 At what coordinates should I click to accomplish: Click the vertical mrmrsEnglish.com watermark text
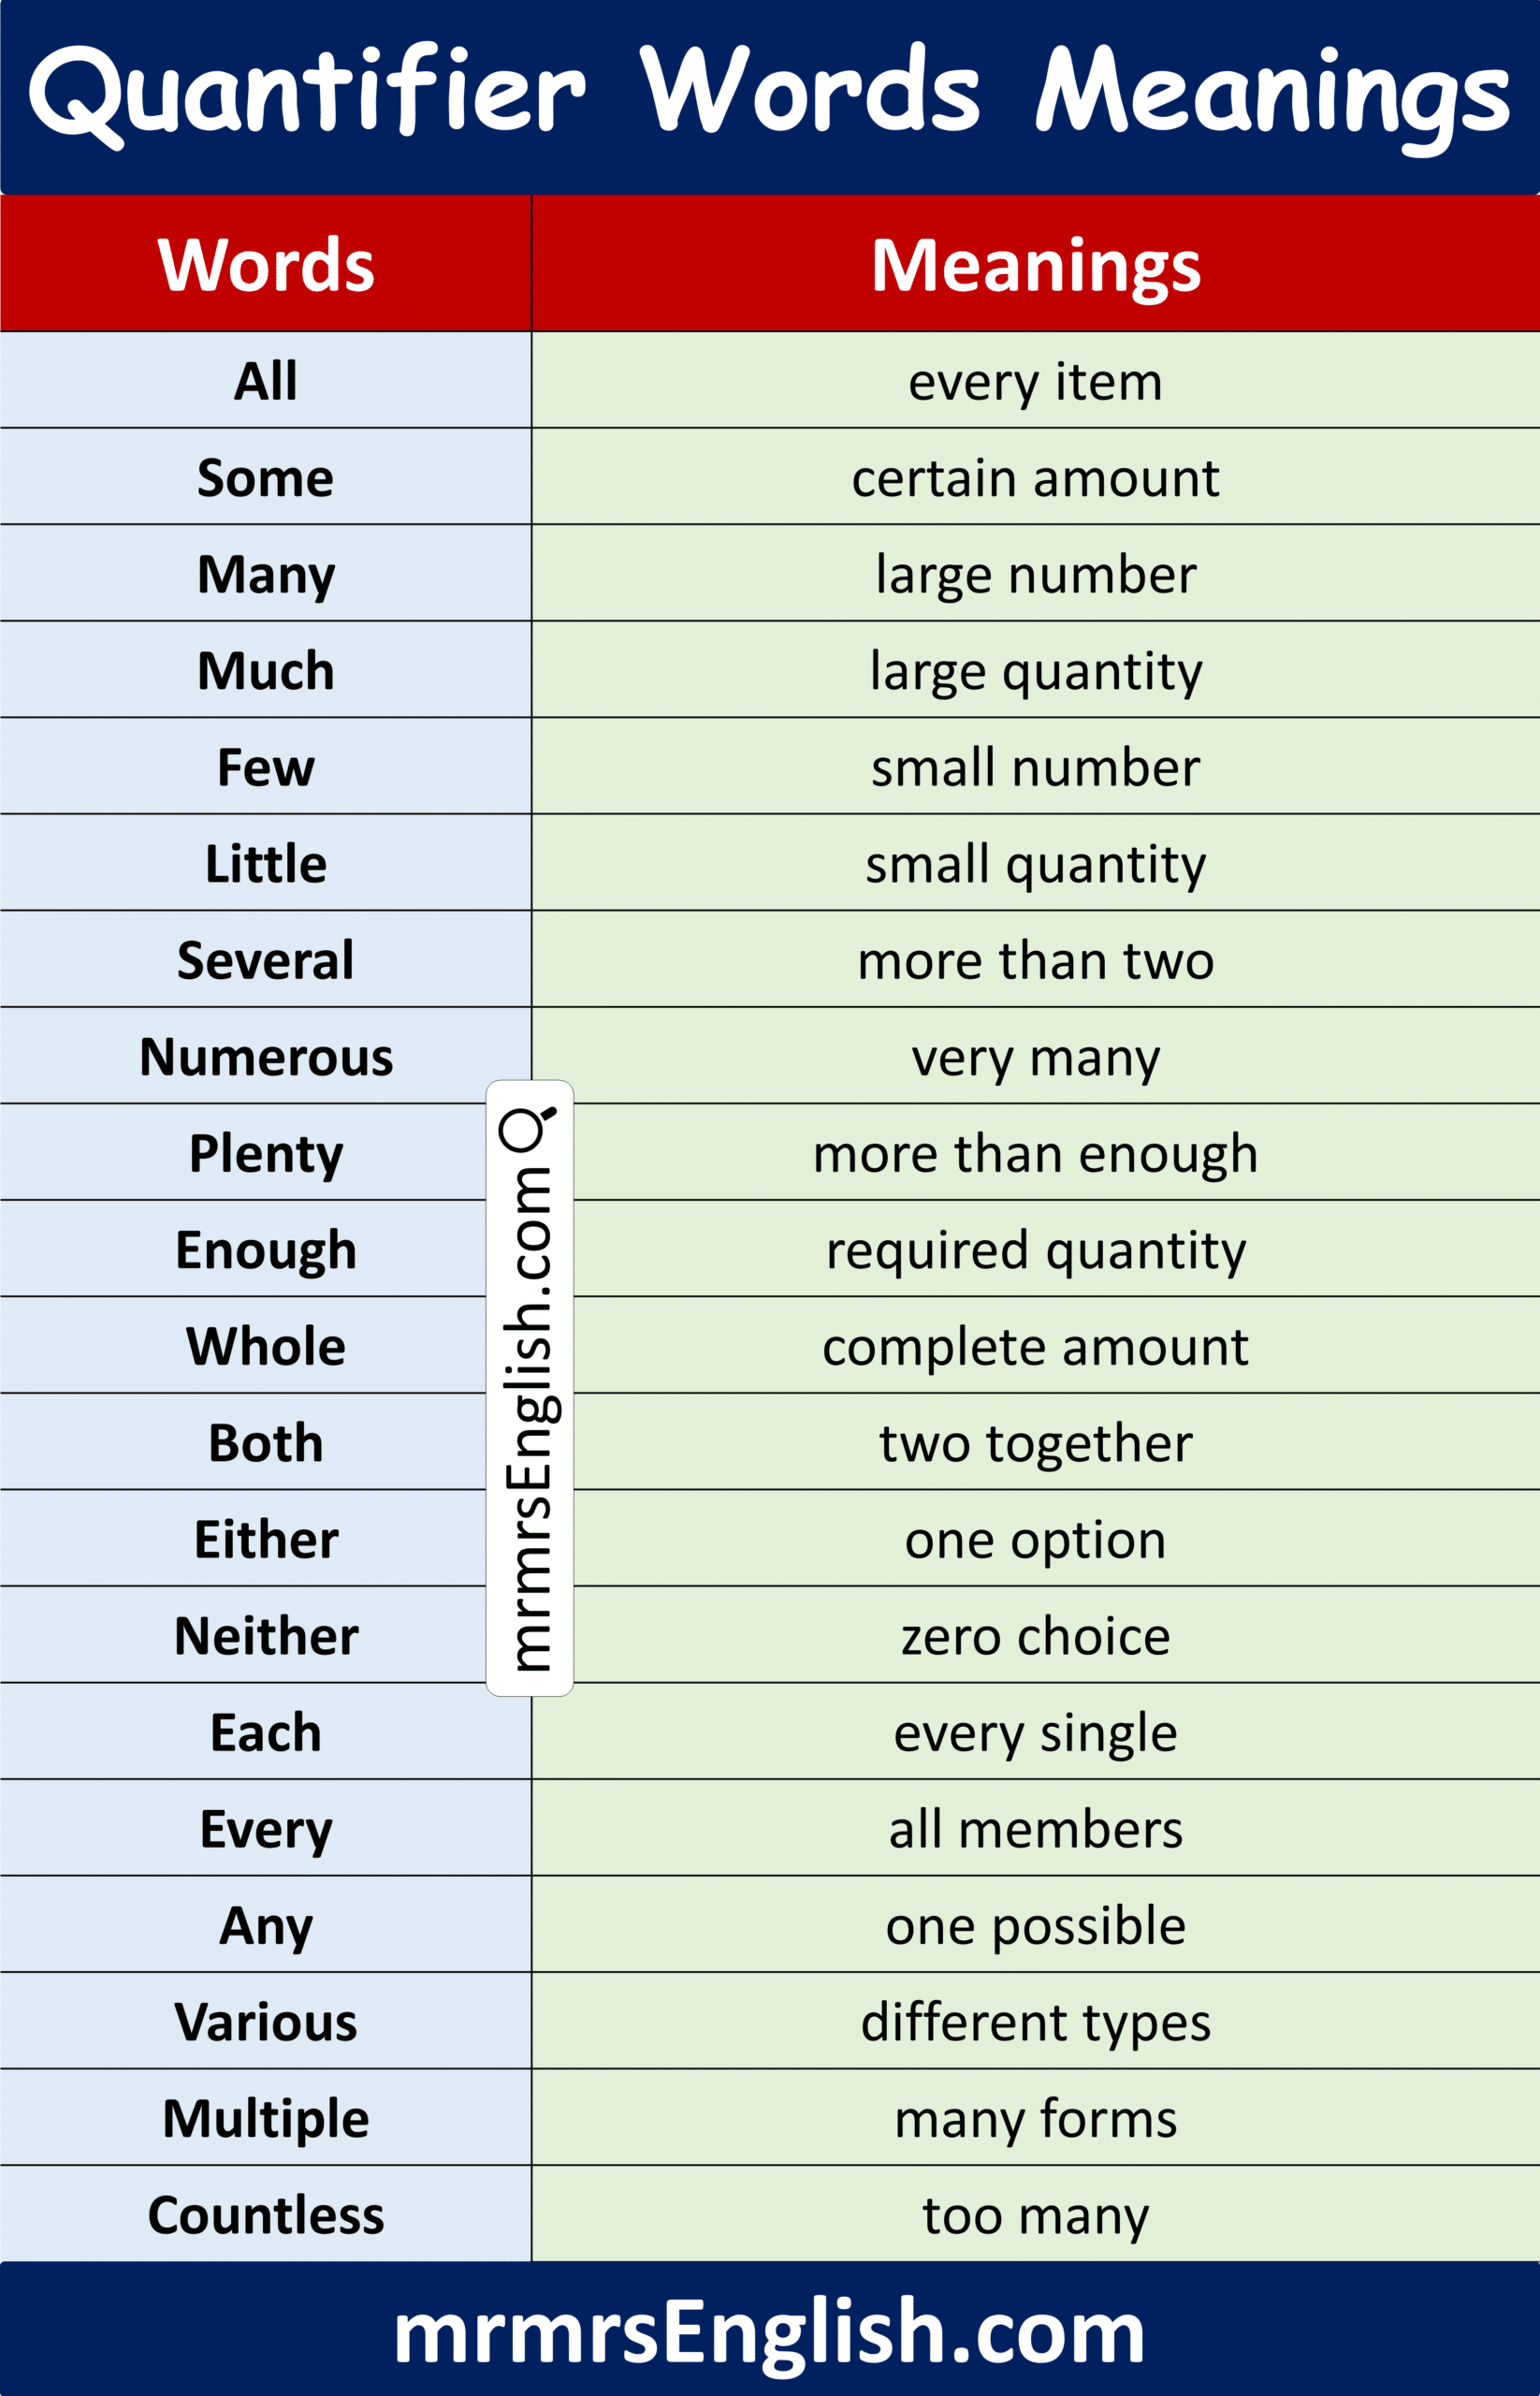coord(528,1419)
